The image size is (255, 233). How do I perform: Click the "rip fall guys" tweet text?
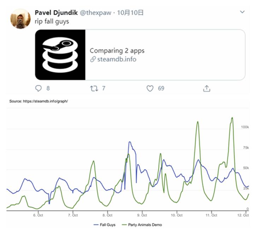pos(52,21)
